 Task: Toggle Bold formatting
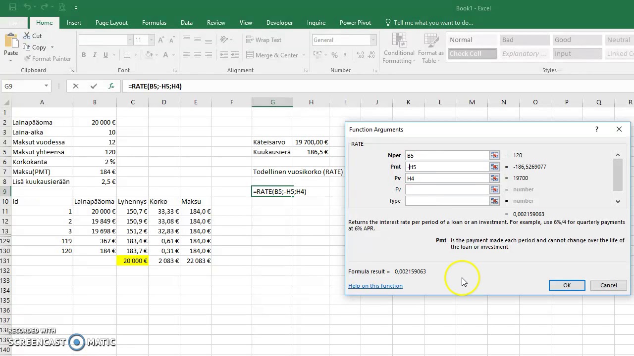click(84, 55)
